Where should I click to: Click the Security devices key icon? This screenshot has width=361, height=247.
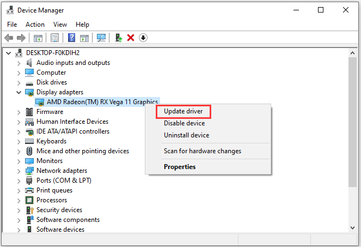[30, 210]
